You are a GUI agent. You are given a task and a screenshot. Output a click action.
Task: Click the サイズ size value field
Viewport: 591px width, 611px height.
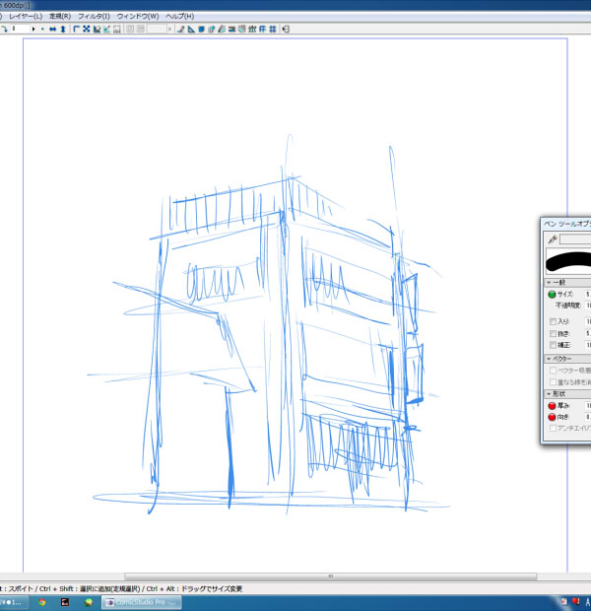(x=587, y=295)
